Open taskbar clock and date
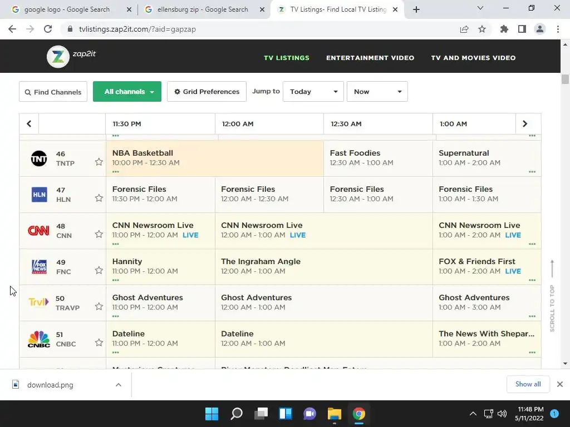 [529, 414]
